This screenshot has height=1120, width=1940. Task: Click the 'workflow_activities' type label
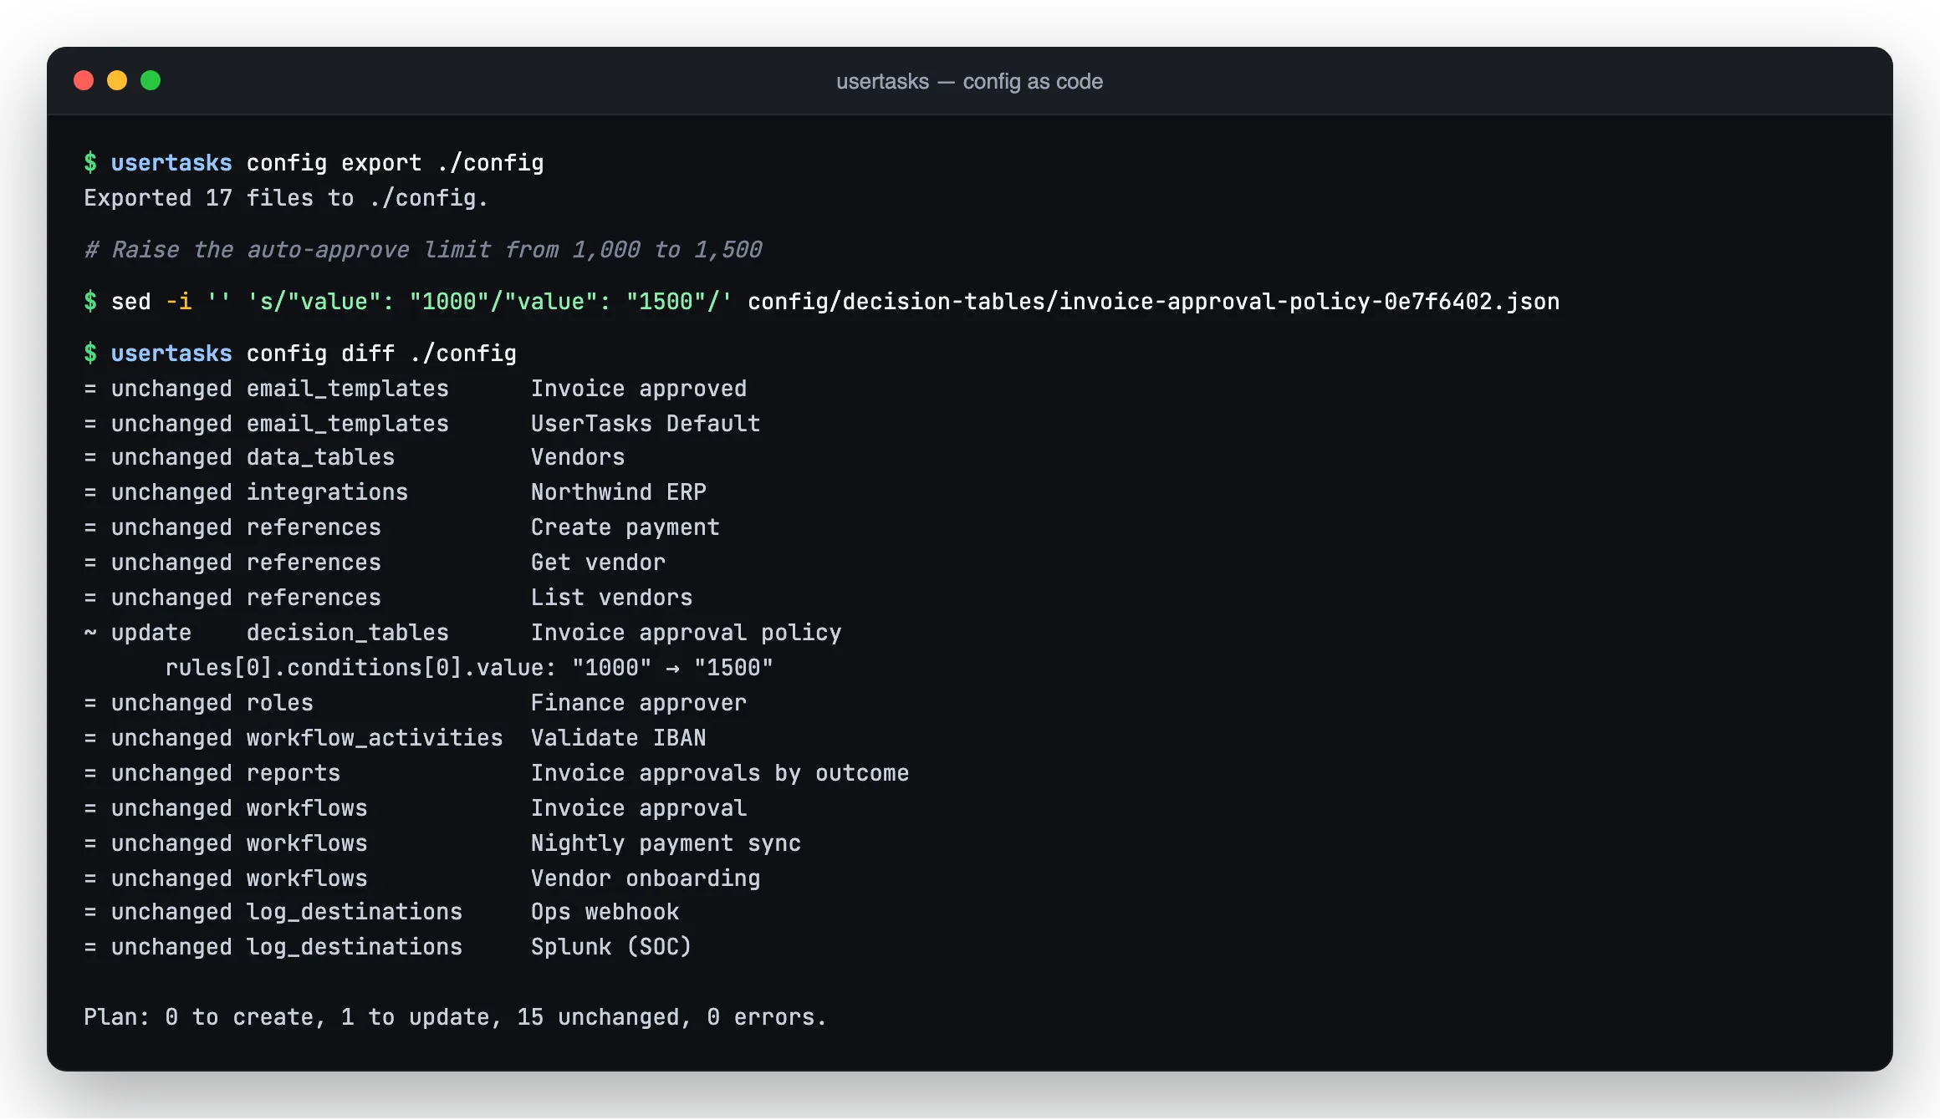click(x=375, y=737)
